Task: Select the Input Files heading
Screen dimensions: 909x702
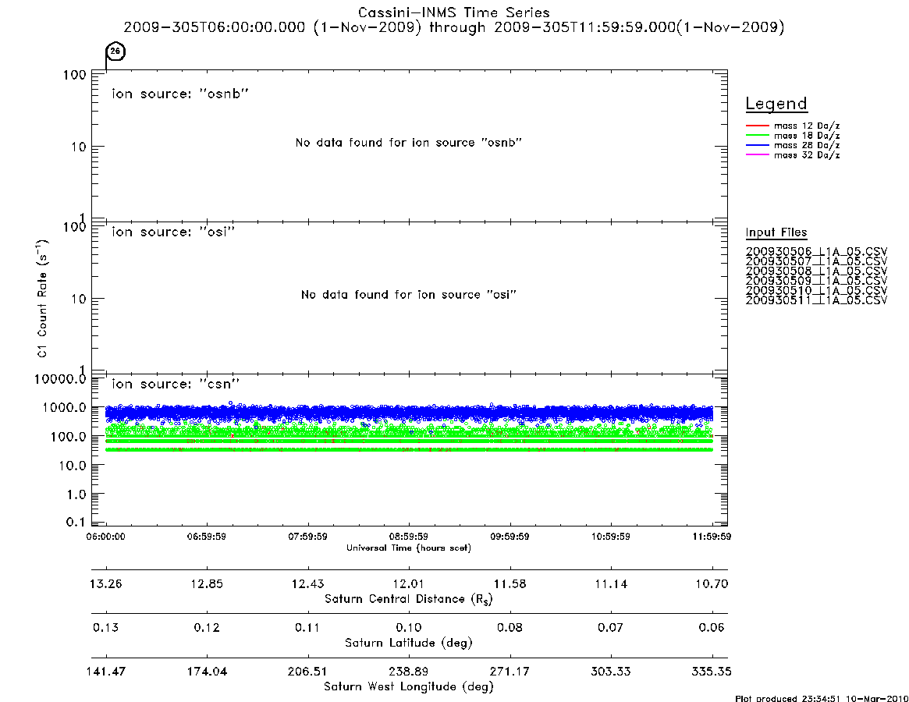Action: point(776,232)
